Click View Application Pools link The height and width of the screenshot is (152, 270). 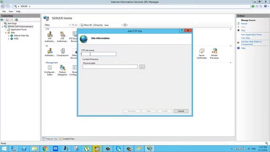(x=251, y=35)
